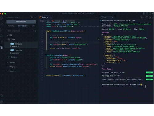154x116 pixels.
Task: Switch to the Env tab
Action: point(33,26)
